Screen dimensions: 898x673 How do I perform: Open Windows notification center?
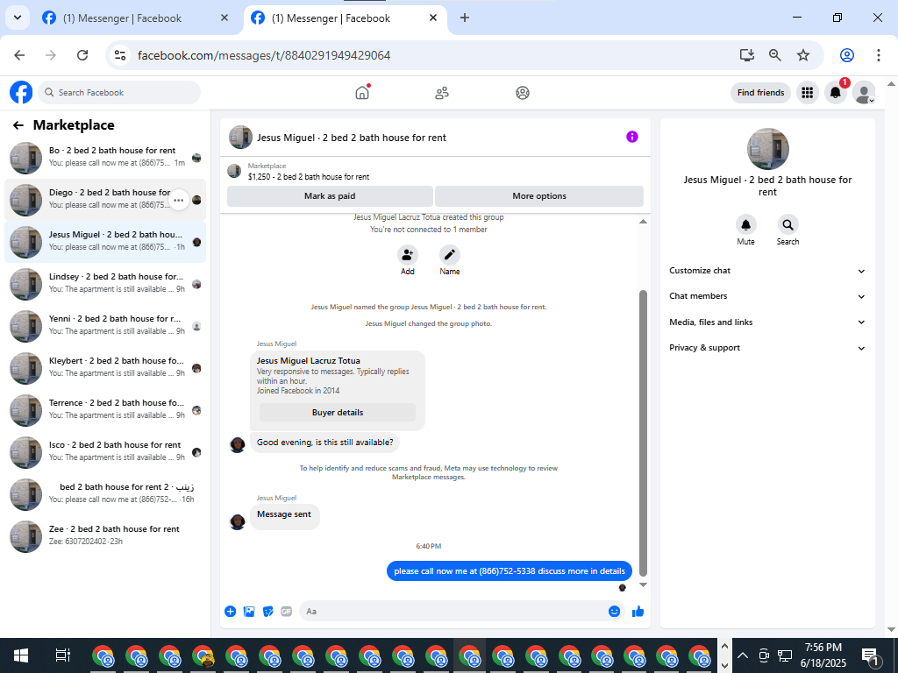(x=870, y=655)
